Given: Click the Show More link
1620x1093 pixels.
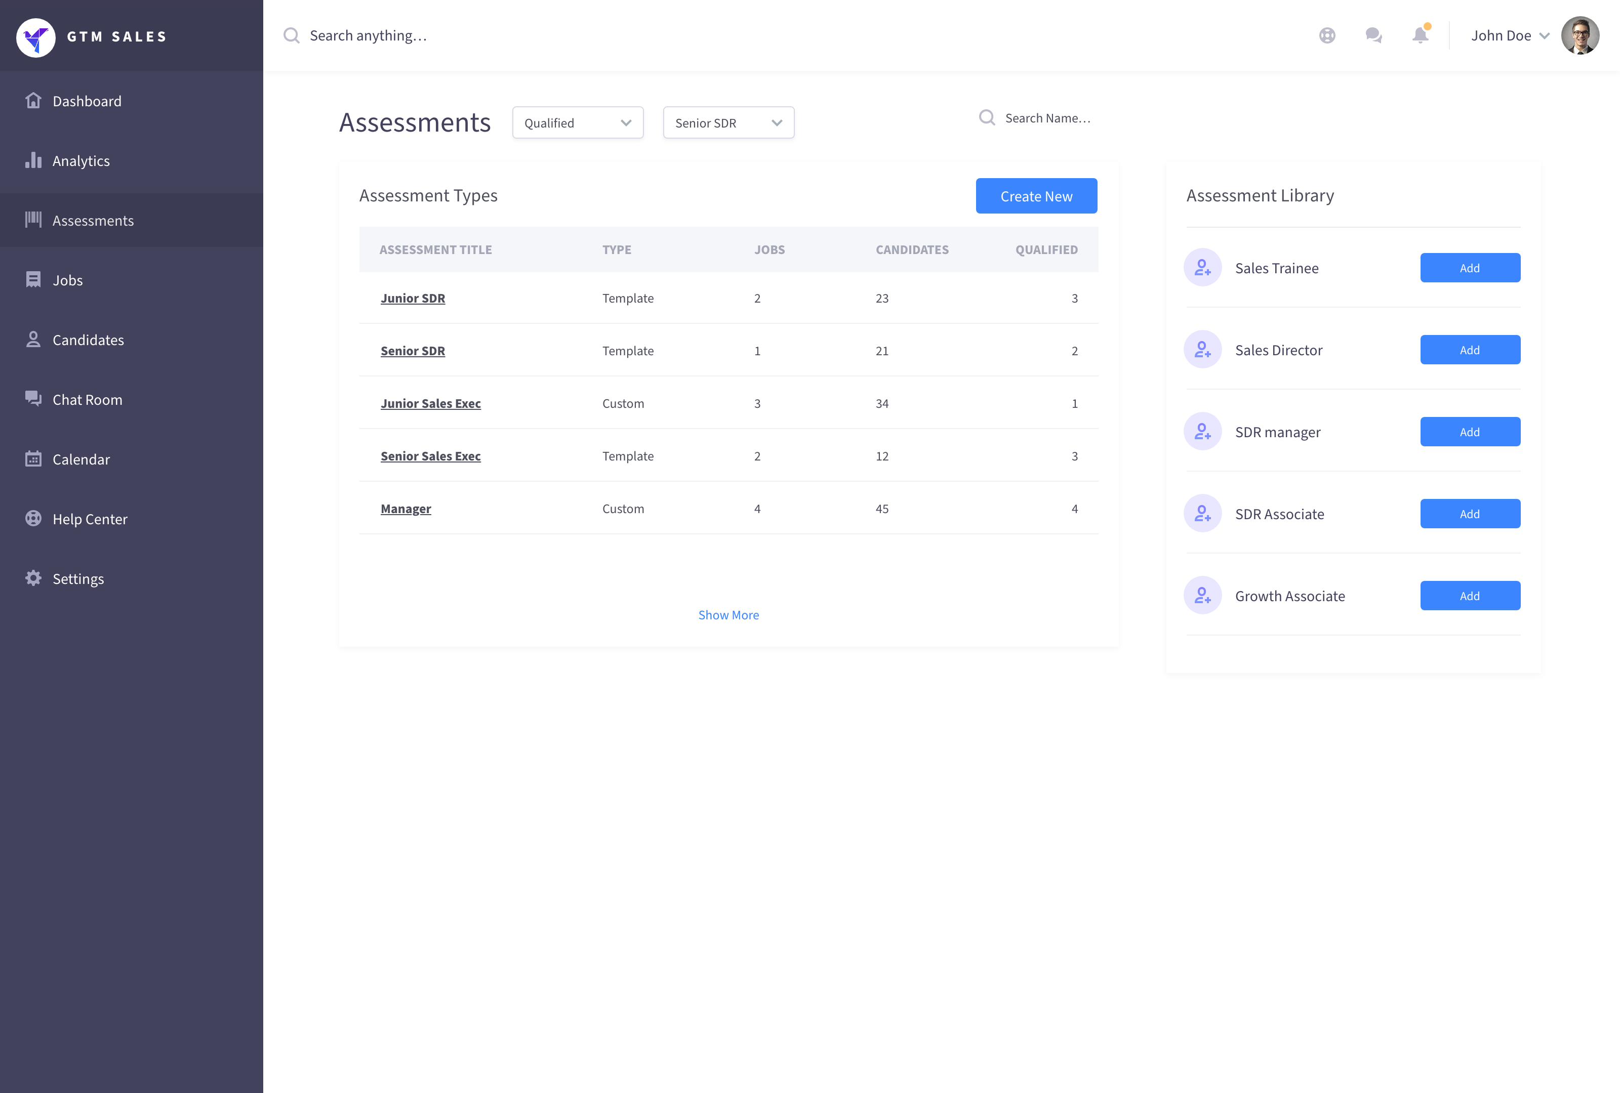Looking at the screenshot, I should pos(728,615).
